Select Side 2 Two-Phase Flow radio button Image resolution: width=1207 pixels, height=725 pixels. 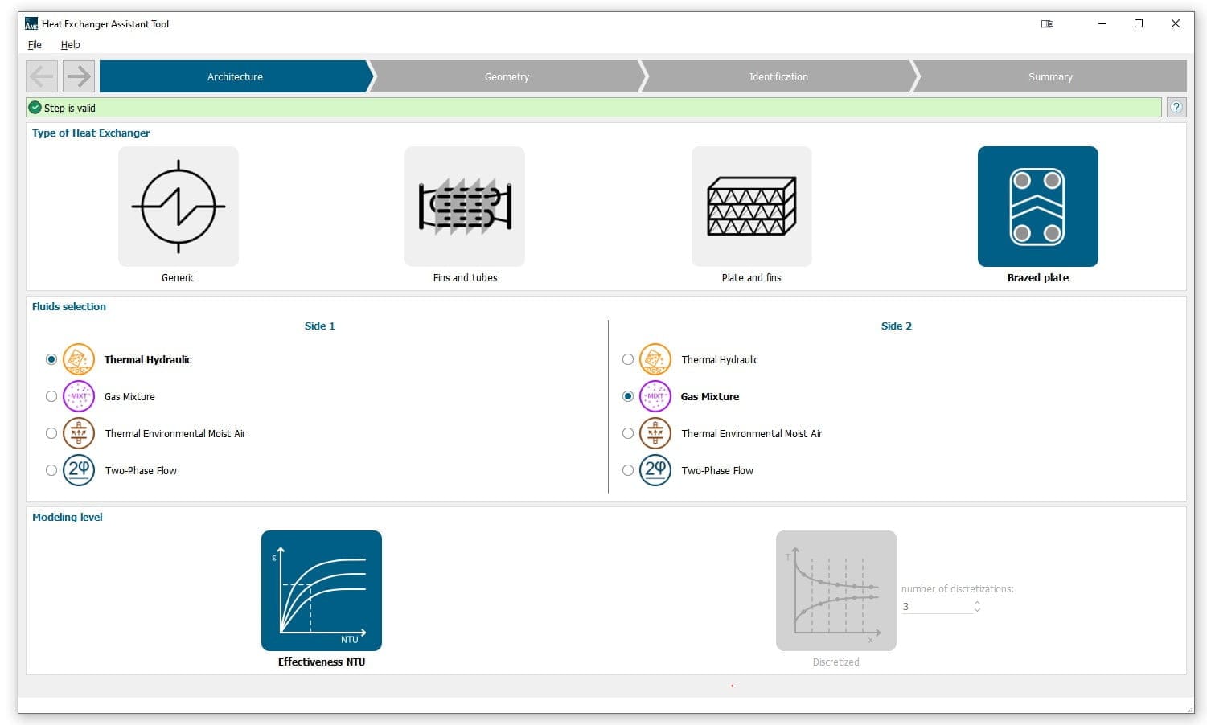(628, 470)
